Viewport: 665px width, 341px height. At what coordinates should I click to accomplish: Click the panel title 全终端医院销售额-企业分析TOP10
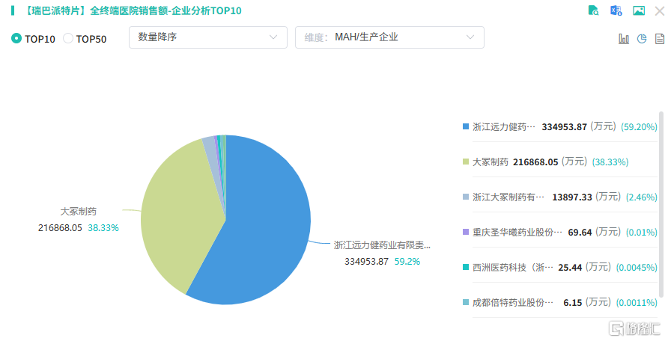tap(166, 10)
